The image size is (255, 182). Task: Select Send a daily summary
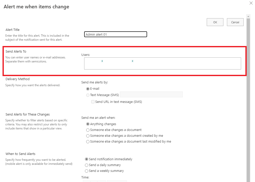click(86, 165)
